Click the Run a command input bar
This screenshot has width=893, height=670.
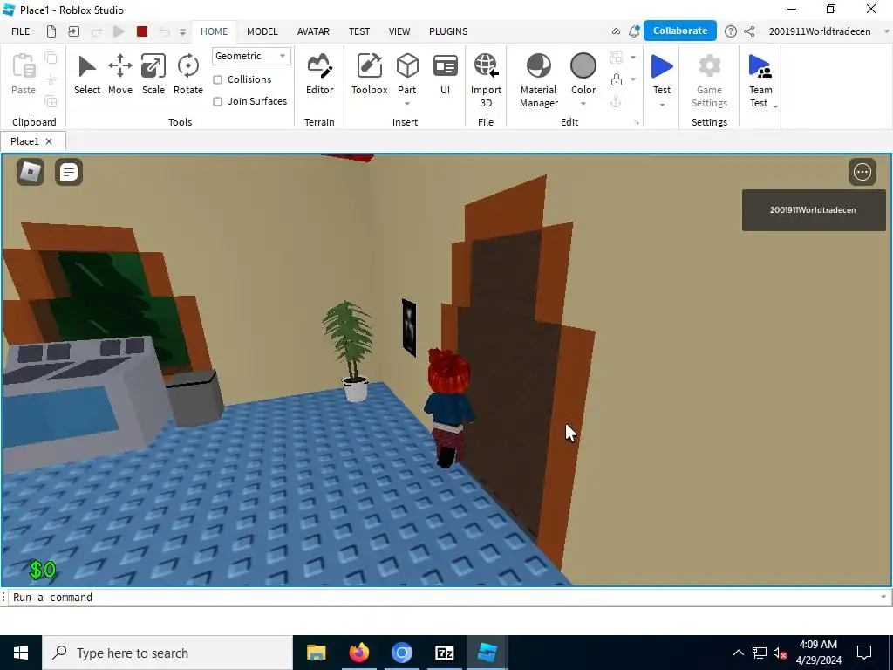(x=444, y=597)
